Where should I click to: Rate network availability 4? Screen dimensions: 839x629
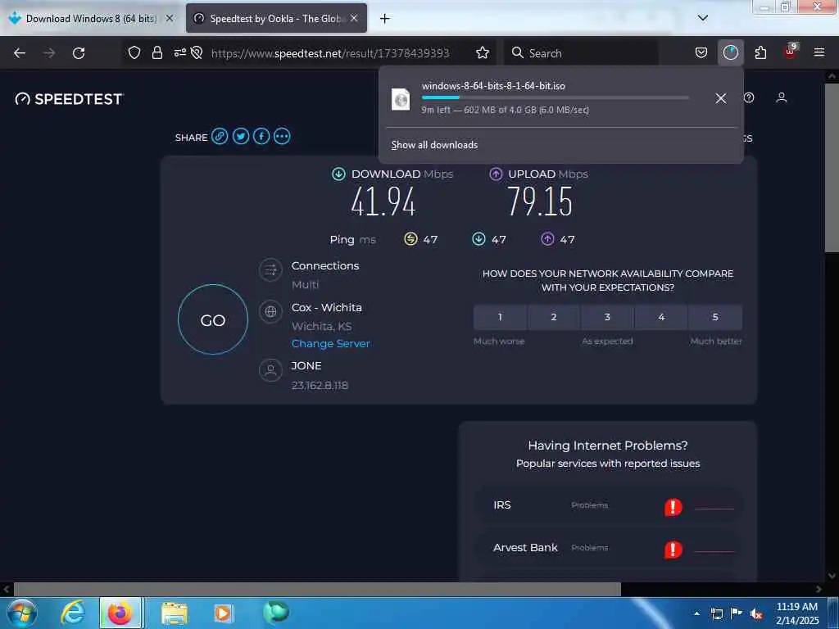(661, 317)
